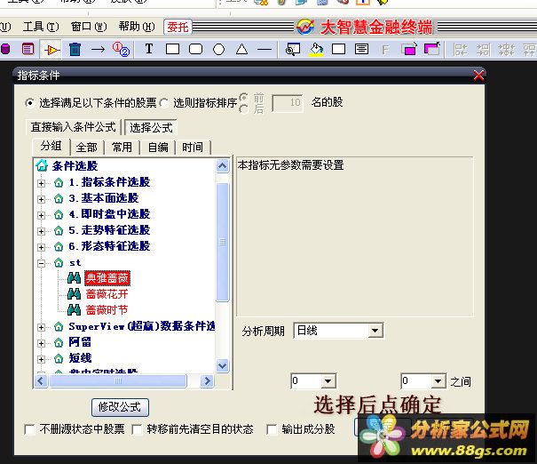Open the 0 dropdown before 之间

pyautogui.click(x=438, y=381)
